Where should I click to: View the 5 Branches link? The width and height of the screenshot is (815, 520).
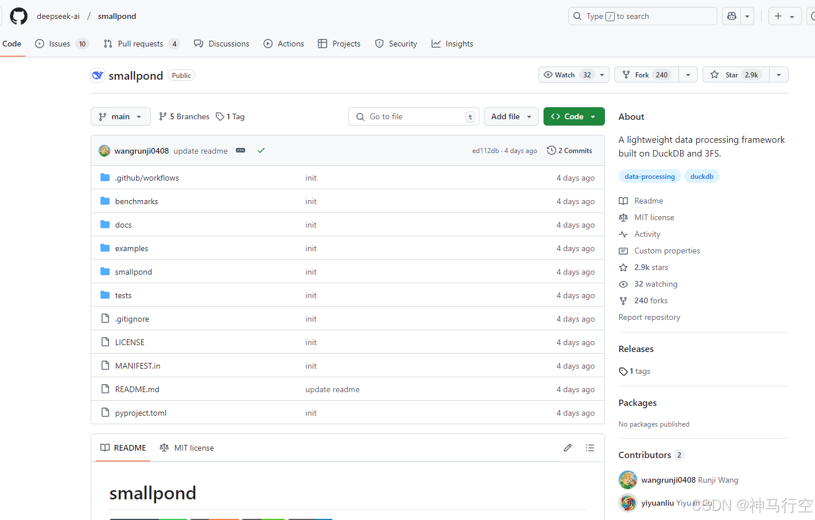[184, 116]
